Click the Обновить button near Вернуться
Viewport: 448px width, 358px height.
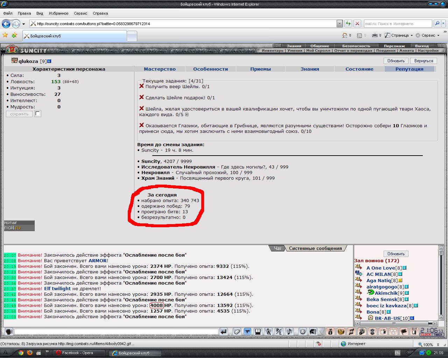pos(396,61)
